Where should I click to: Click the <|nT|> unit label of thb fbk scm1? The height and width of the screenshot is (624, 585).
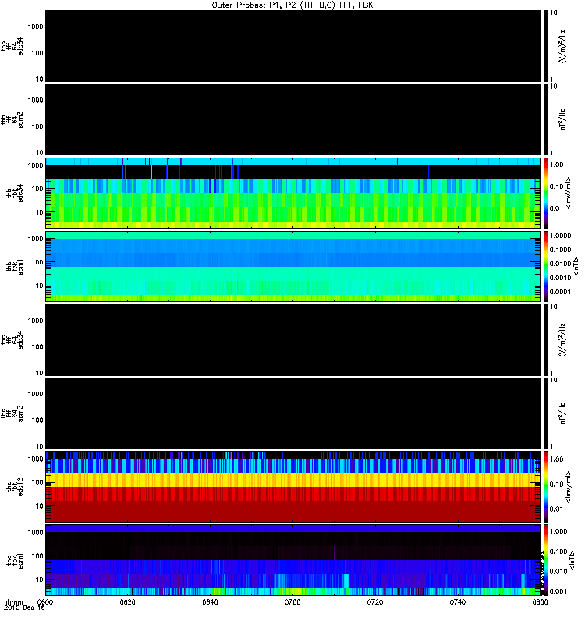[575, 266]
